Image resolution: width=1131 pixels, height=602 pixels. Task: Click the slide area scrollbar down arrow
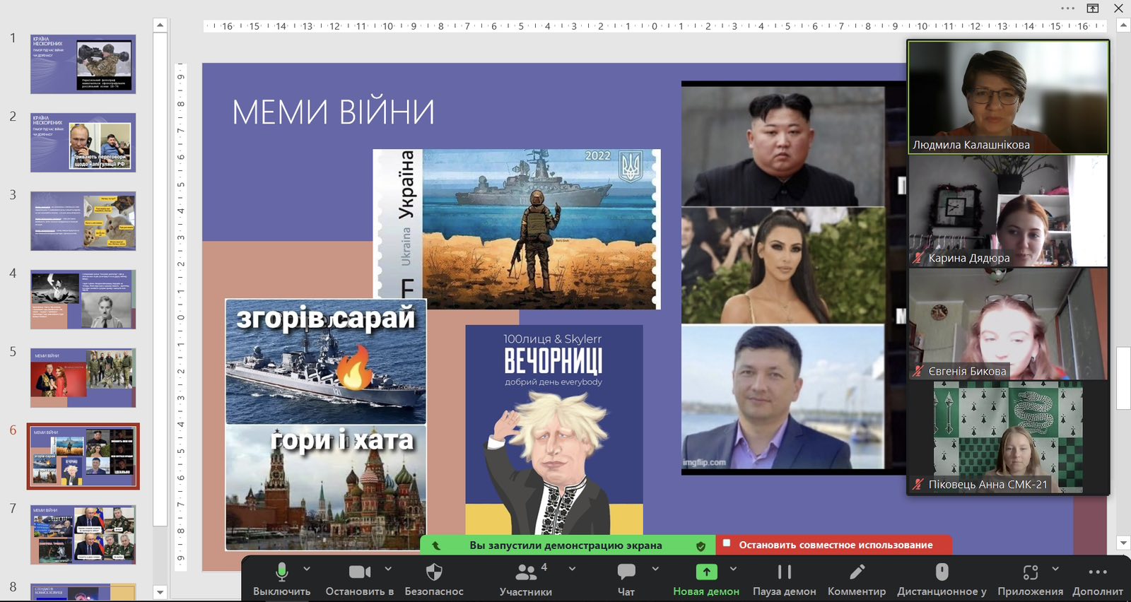click(1123, 543)
